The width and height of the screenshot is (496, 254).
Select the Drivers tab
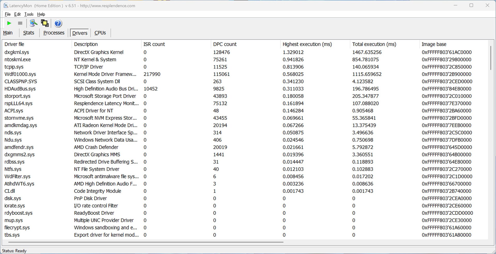pos(80,33)
